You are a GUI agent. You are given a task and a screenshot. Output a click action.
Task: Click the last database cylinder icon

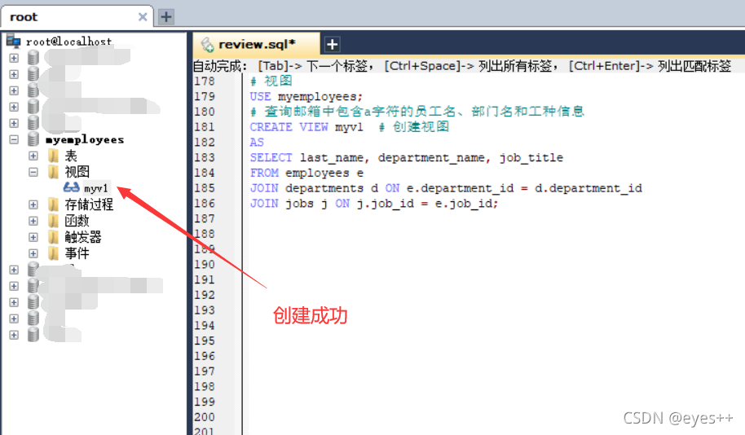pyautogui.click(x=33, y=334)
